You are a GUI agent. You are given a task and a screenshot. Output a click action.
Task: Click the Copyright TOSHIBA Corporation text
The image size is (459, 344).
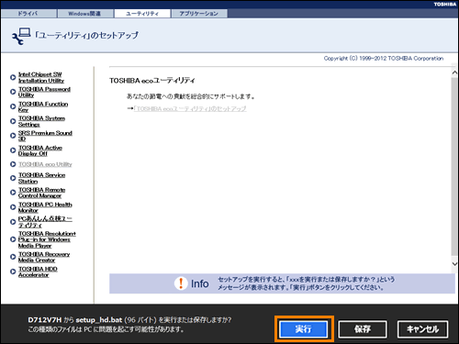pos(384,58)
